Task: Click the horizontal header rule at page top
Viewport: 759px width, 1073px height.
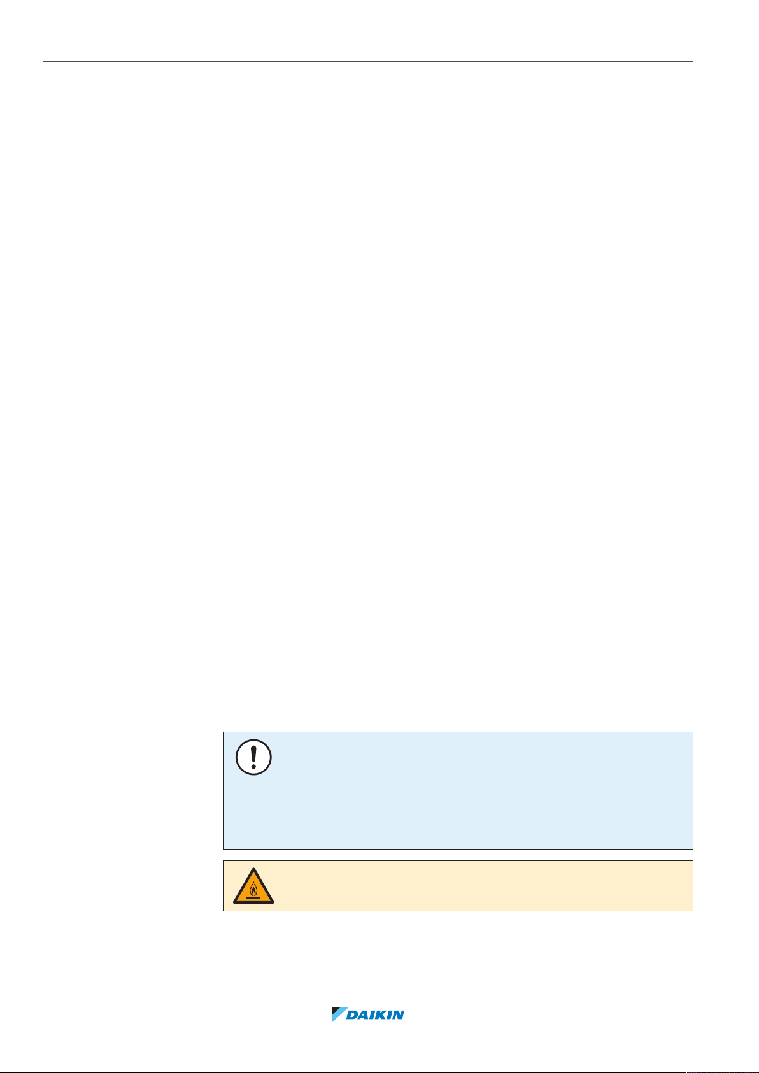Action: click(x=368, y=62)
